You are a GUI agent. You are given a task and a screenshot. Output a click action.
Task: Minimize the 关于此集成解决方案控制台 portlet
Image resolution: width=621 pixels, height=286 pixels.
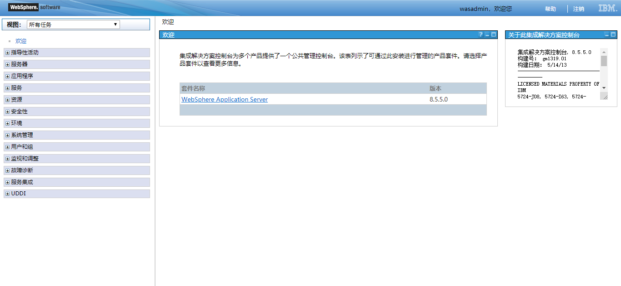coord(607,35)
